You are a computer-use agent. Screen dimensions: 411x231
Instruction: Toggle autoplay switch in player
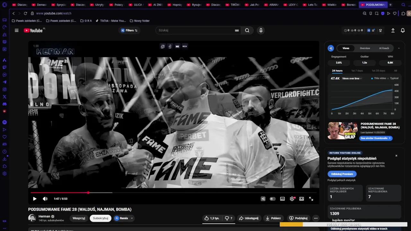click(273, 199)
